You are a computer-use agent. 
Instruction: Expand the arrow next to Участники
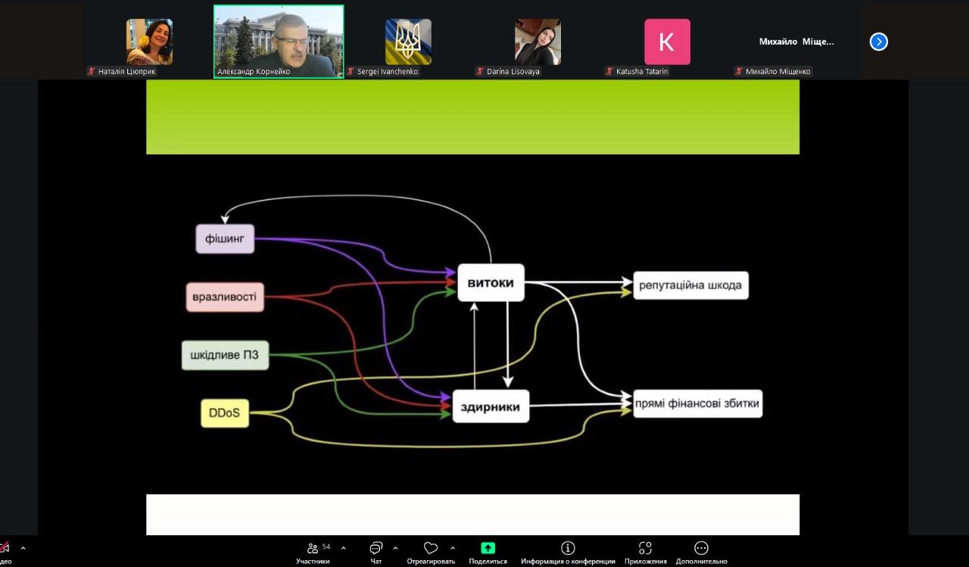click(x=343, y=548)
